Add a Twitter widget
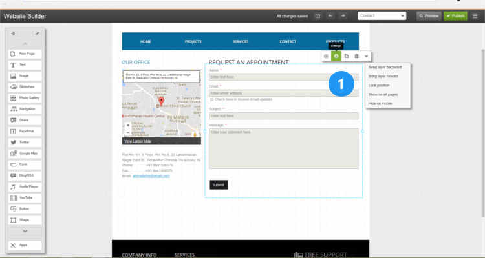The height and width of the screenshot is (258, 485). (x=25, y=143)
